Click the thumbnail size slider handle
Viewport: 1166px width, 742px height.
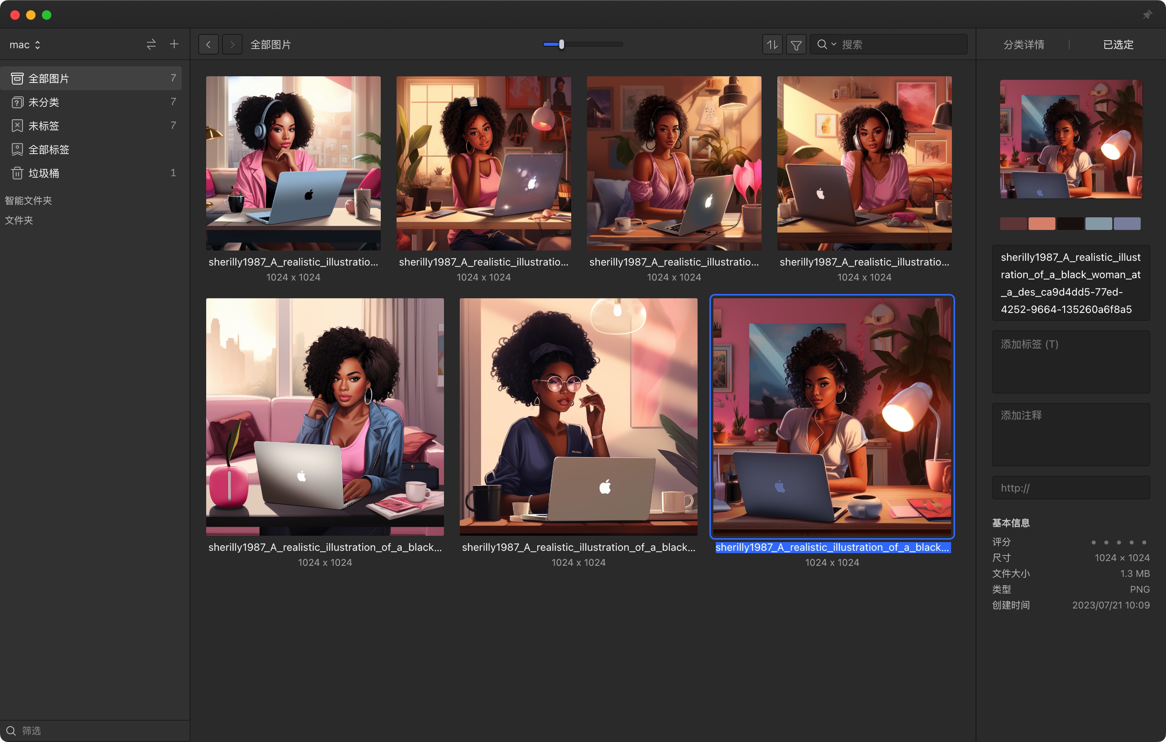click(x=561, y=45)
